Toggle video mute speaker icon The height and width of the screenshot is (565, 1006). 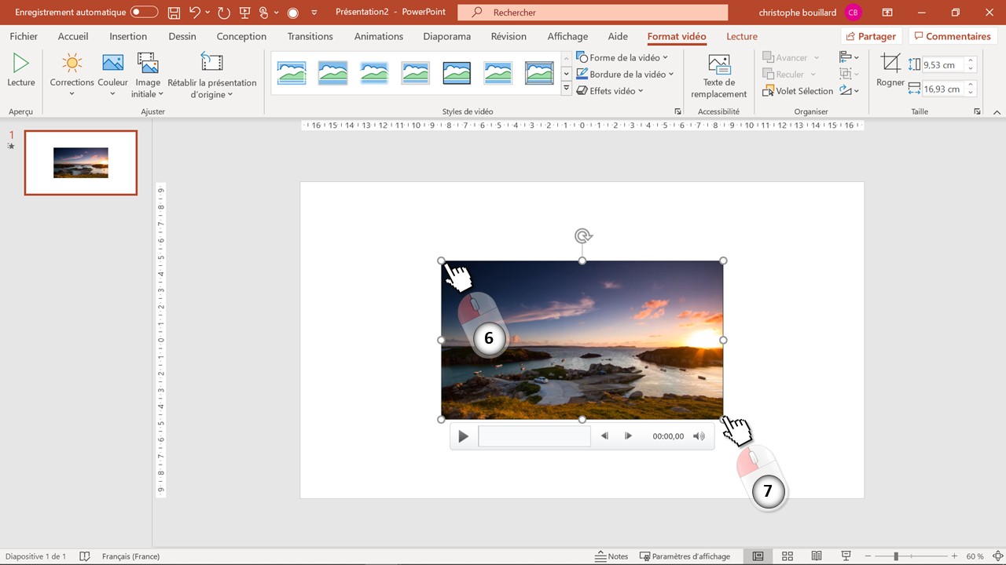click(699, 436)
